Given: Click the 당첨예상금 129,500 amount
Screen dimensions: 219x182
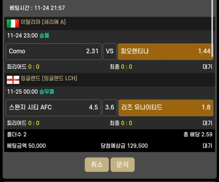Looking at the screenshot, I should click(x=124, y=146).
